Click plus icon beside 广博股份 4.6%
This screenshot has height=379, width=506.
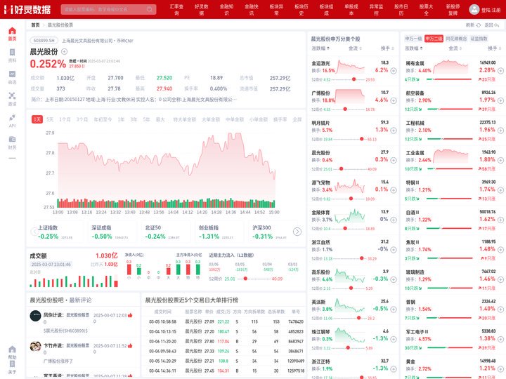(394, 100)
